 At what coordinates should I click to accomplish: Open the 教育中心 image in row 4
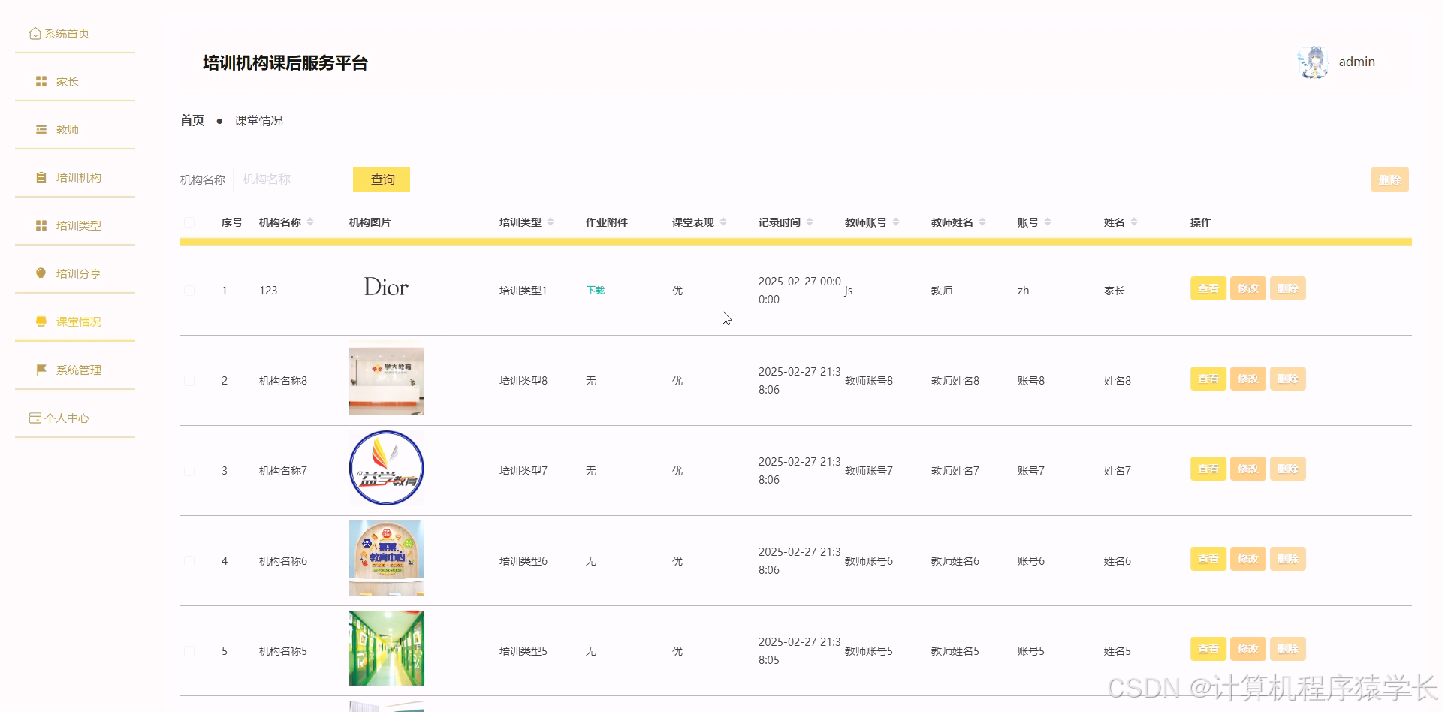(387, 558)
